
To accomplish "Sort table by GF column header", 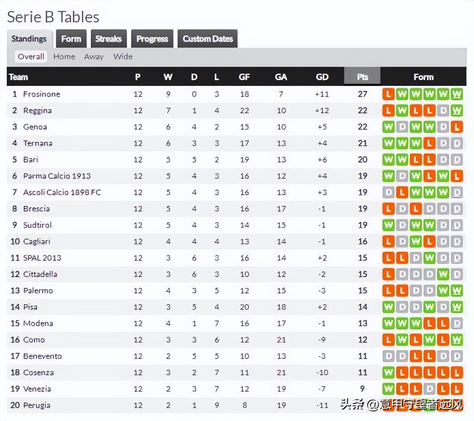I will (244, 77).
